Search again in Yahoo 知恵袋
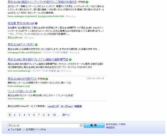167x136 pixels. pyautogui.click(x=78, y=106)
